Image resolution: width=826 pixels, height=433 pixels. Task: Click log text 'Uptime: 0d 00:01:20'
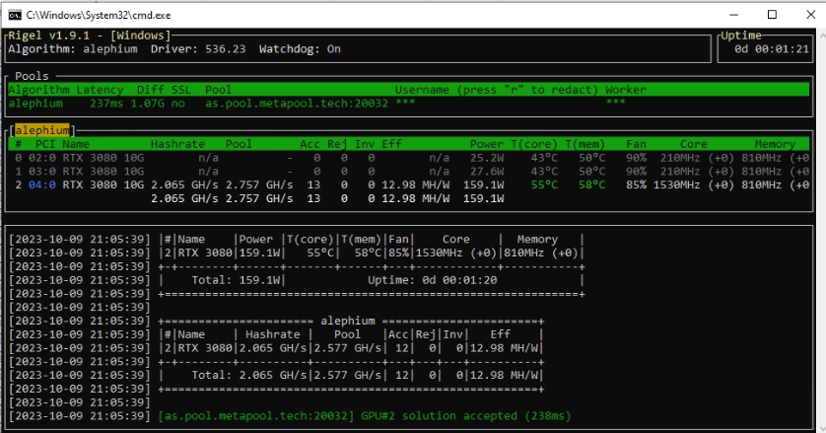point(432,280)
